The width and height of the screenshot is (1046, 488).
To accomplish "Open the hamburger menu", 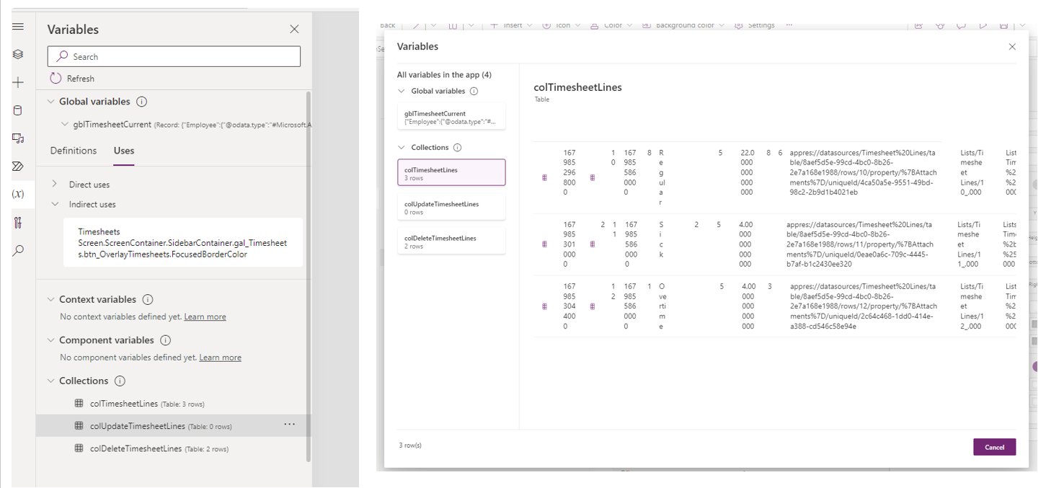I will 19,27.
